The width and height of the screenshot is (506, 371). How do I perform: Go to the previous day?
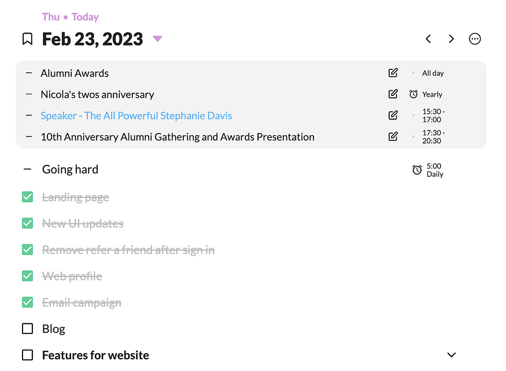(x=429, y=39)
